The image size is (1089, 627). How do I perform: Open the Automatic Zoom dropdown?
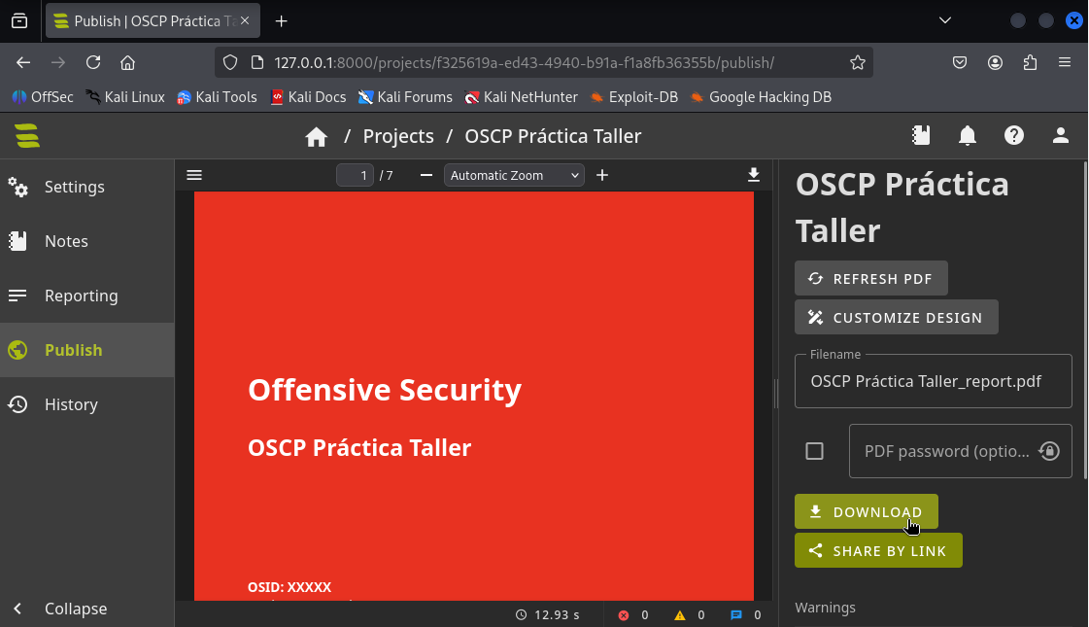pyautogui.click(x=514, y=175)
